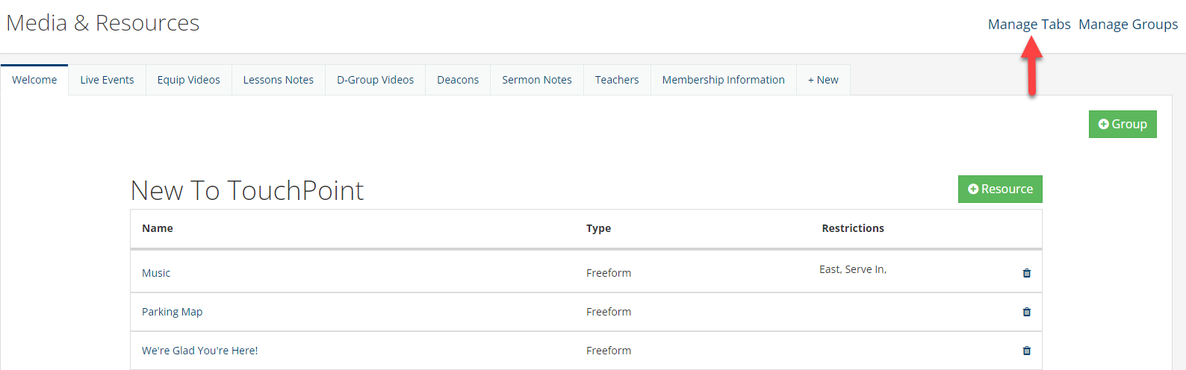Open the Parking Map resource
The image size is (1186, 370).
[172, 312]
